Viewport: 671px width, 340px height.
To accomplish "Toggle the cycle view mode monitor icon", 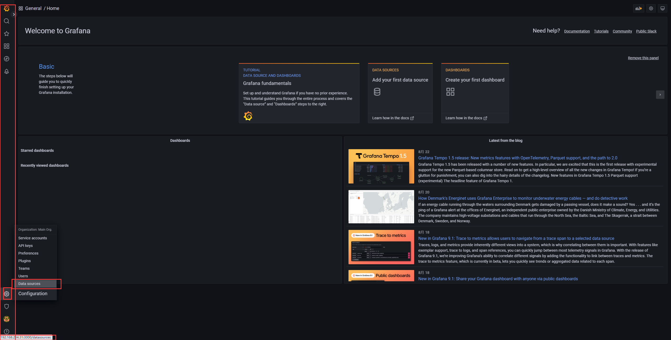I will click(662, 8).
